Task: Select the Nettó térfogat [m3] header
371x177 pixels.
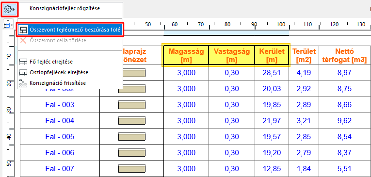Action: (x=344, y=55)
